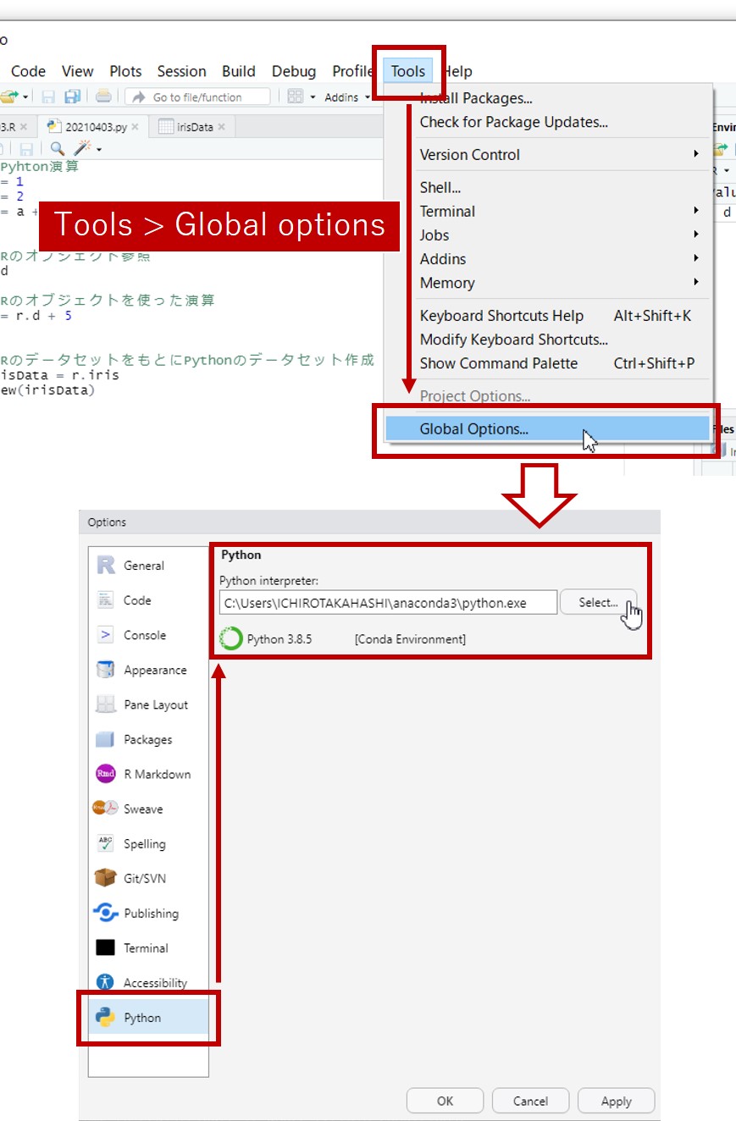Click the magnifier Find icon in editor
736x1121 pixels.
[58, 149]
